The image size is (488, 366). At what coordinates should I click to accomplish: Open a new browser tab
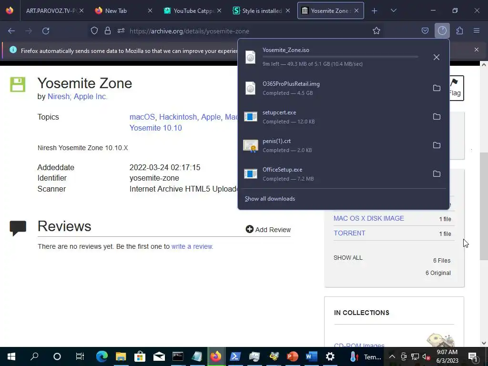click(x=375, y=11)
